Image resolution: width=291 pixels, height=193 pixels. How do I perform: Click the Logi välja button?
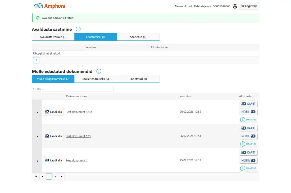click(x=249, y=6)
